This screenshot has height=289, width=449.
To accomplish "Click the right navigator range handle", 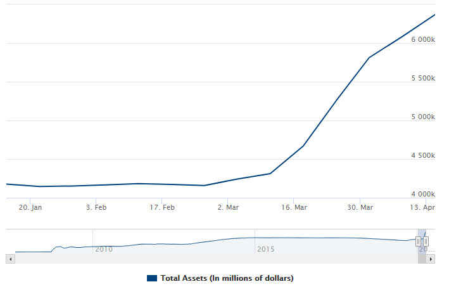I will (426, 241).
